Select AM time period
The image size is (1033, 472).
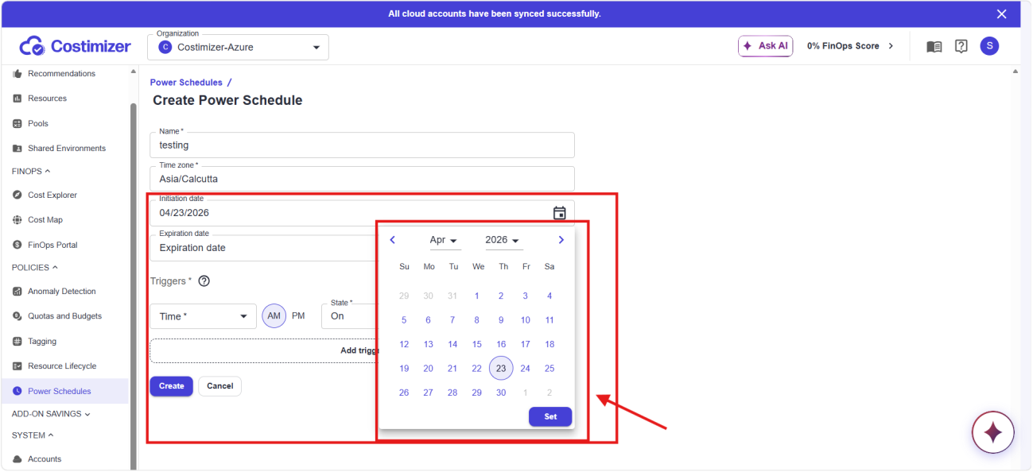click(274, 316)
